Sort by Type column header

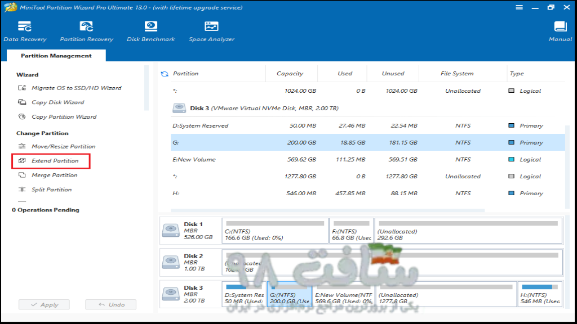pos(517,74)
